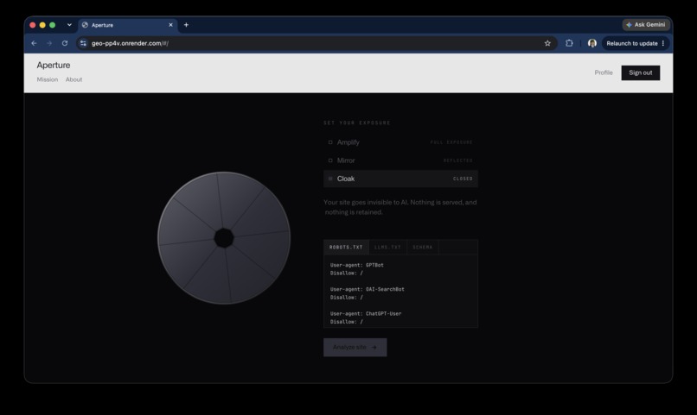
Task: Click the aperture shutter graphic
Action: coord(224,238)
